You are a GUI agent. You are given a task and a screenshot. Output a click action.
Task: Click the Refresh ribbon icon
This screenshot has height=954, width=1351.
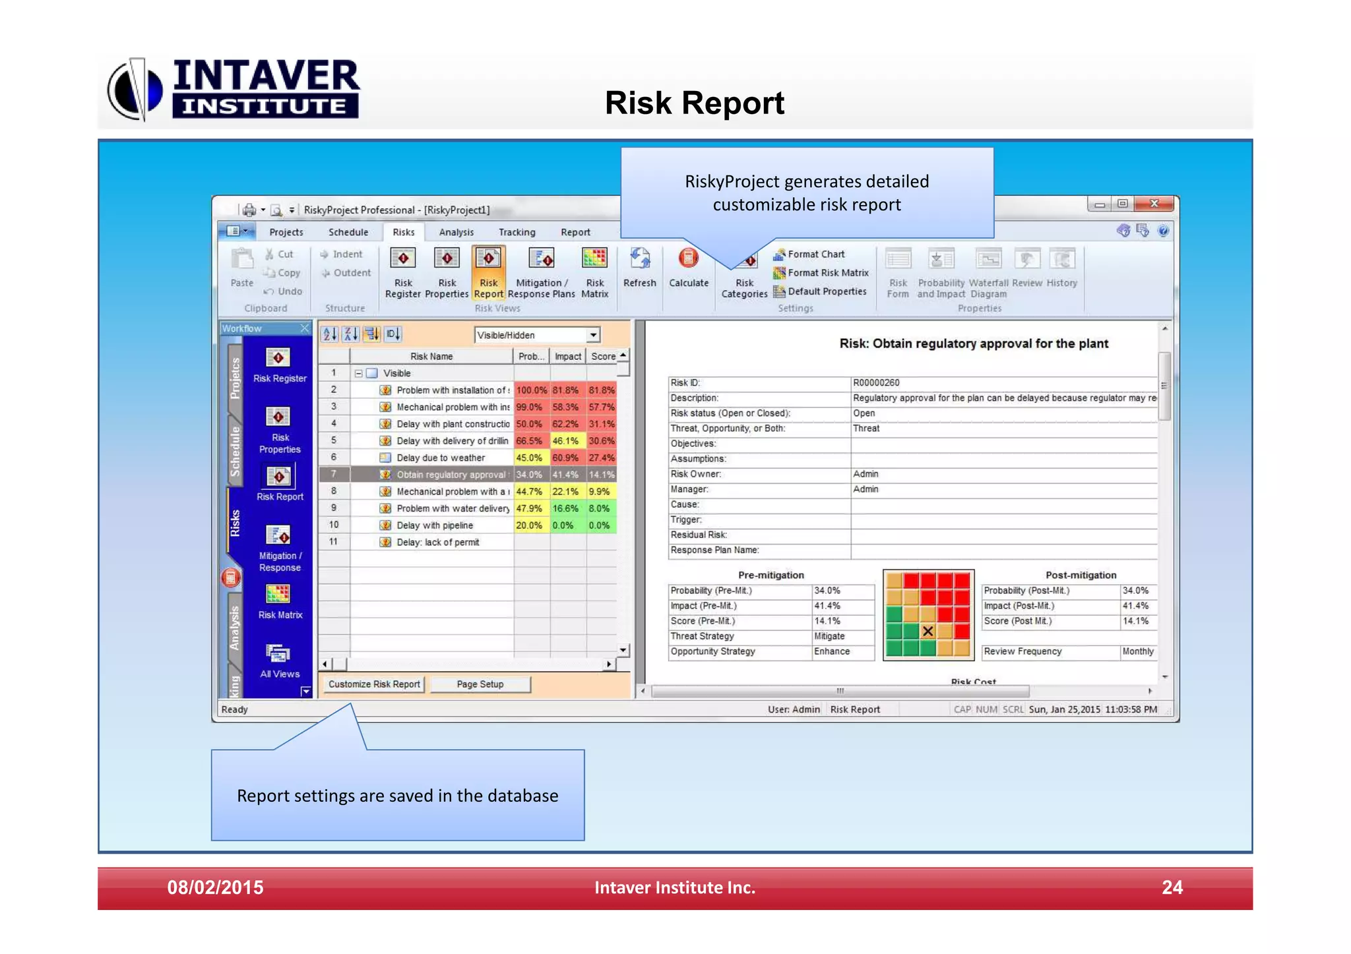pyautogui.click(x=639, y=268)
